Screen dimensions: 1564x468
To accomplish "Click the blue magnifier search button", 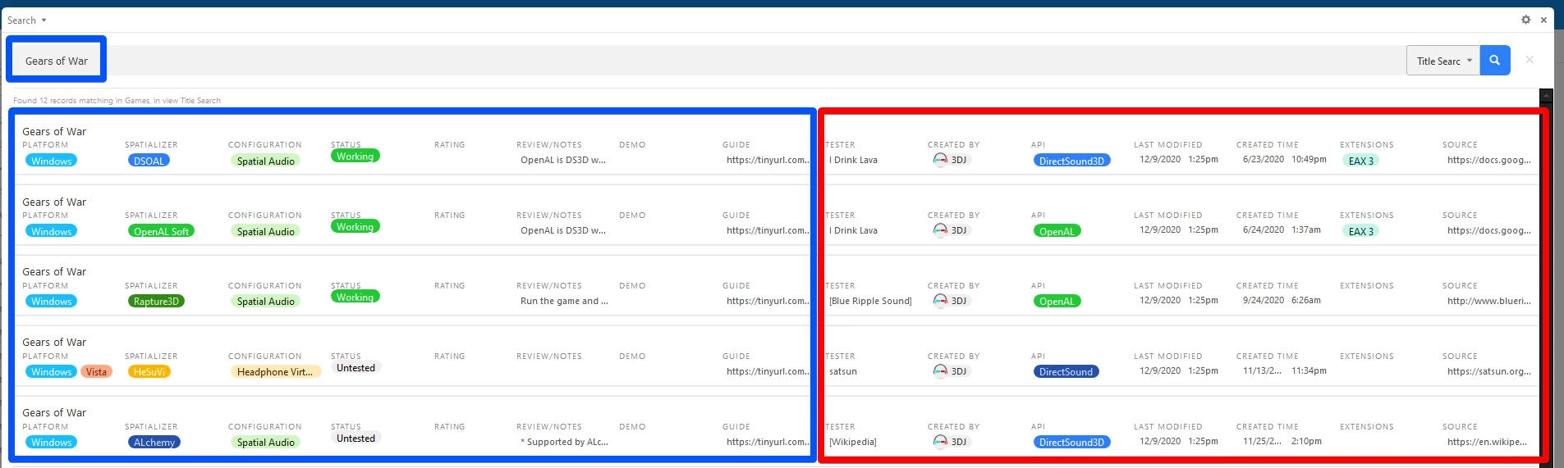I will point(1494,61).
